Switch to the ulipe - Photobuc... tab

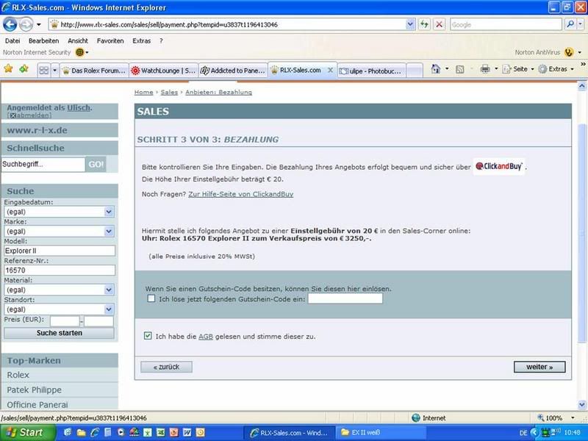[371, 71]
